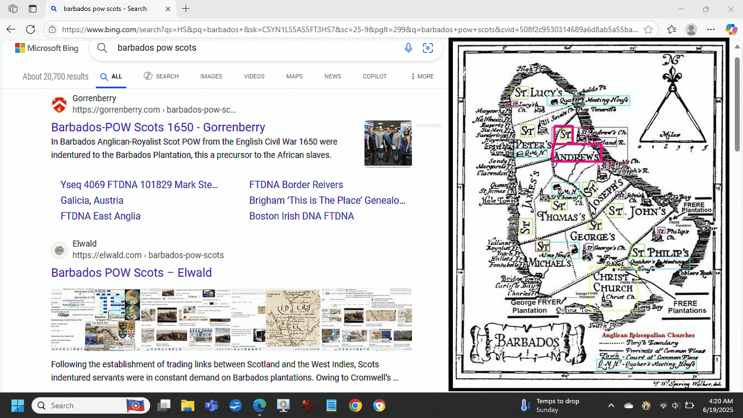Refresh the page with reload icon
The image size is (743, 418).
[x=30, y=29]
